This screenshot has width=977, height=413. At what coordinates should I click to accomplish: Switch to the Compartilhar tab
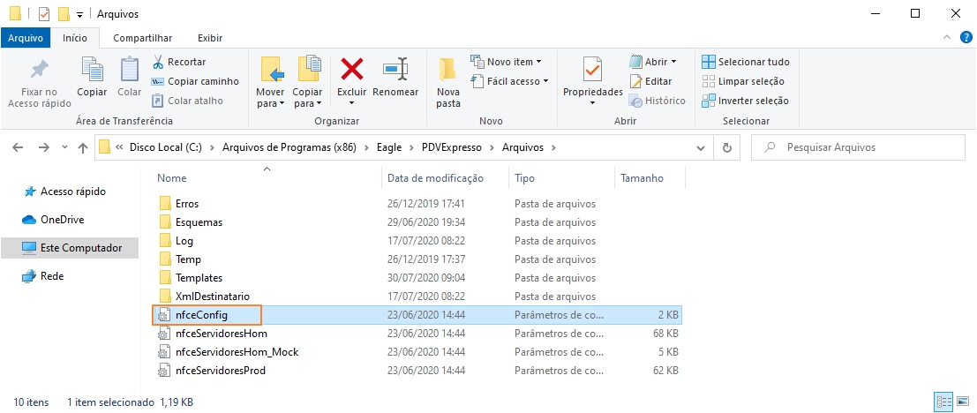click(x=143, y=38)
